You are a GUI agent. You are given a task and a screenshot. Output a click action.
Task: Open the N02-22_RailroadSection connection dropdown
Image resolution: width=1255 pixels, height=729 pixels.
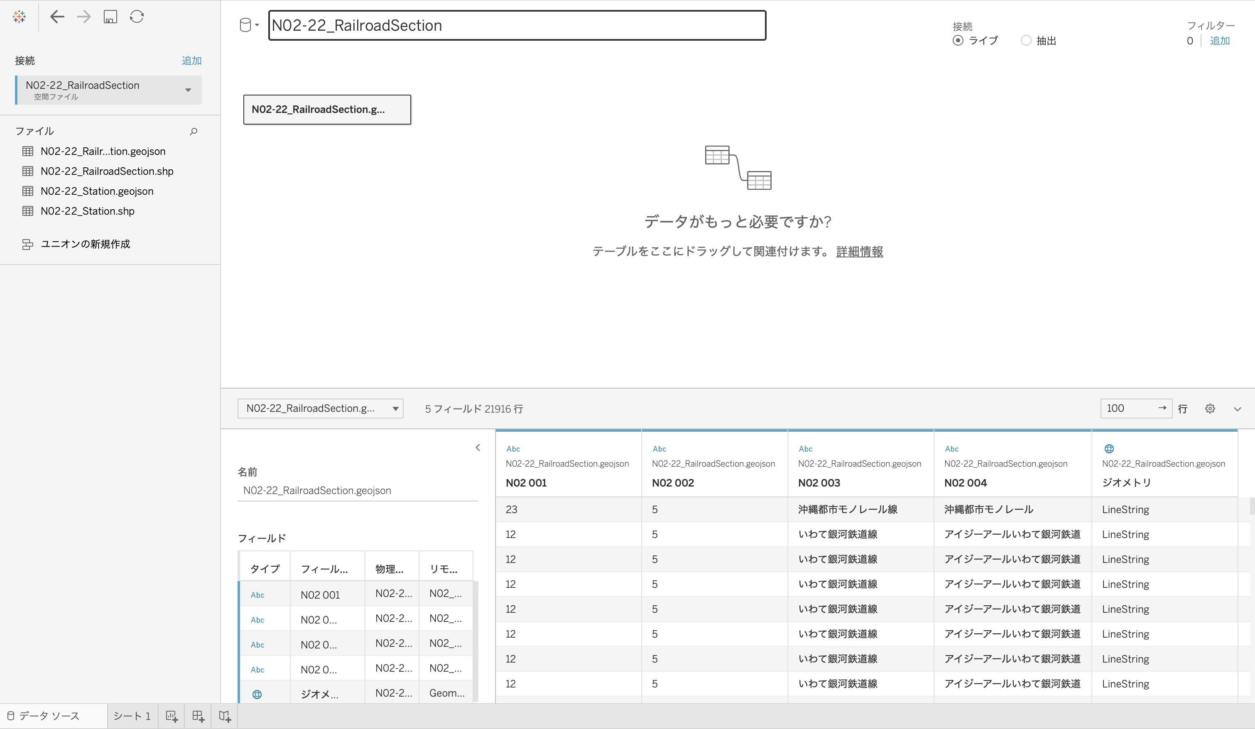pos(188,90)
